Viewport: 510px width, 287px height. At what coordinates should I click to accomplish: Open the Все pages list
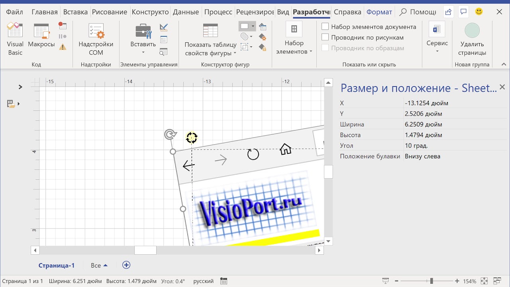[x=99, y=265]
